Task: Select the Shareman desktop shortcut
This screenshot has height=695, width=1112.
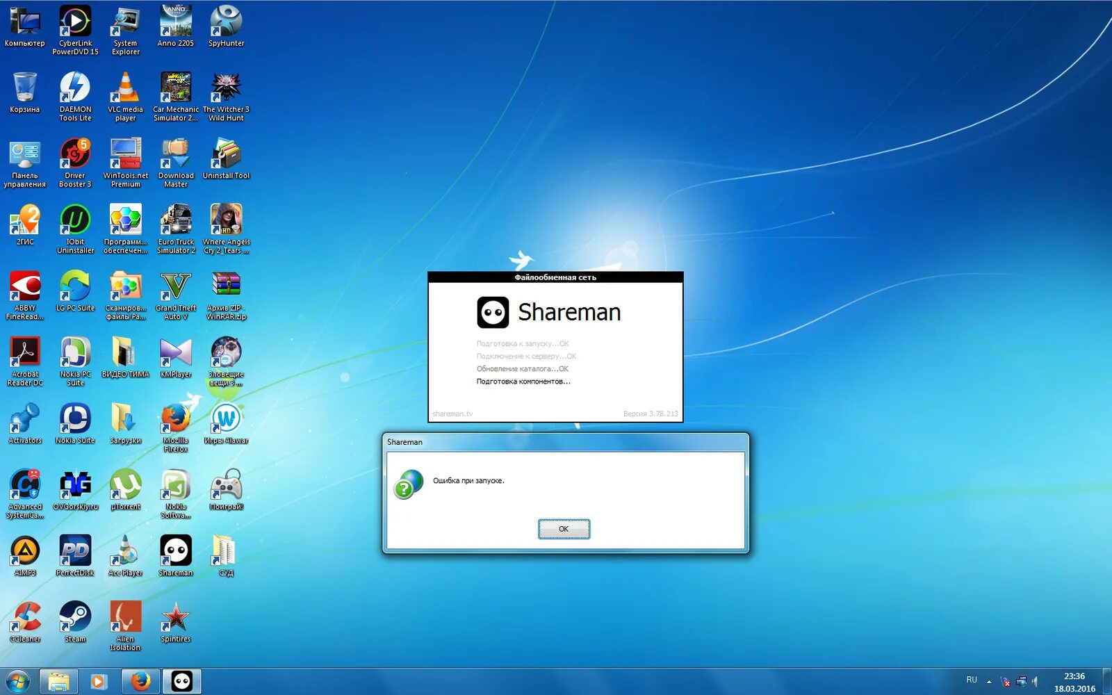Action: coord(176,556)
